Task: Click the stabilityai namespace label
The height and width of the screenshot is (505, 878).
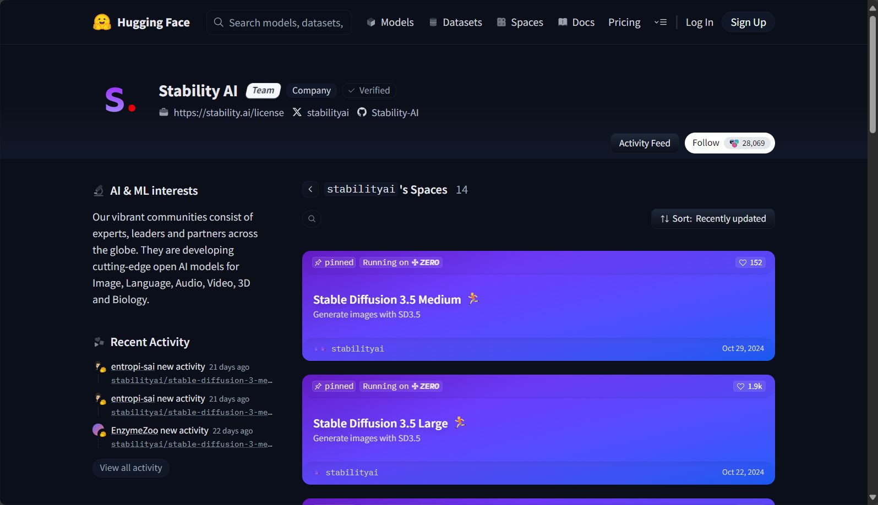Action: [361, 189]
